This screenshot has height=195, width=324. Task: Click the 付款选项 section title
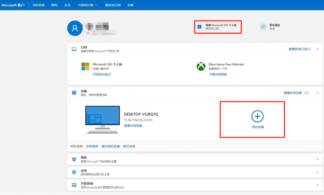click(87, 184)
